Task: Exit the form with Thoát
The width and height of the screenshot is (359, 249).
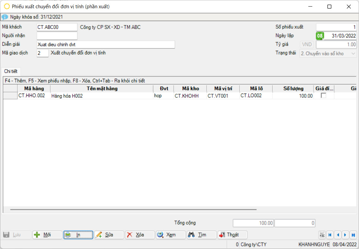Action: pos(232,235)
